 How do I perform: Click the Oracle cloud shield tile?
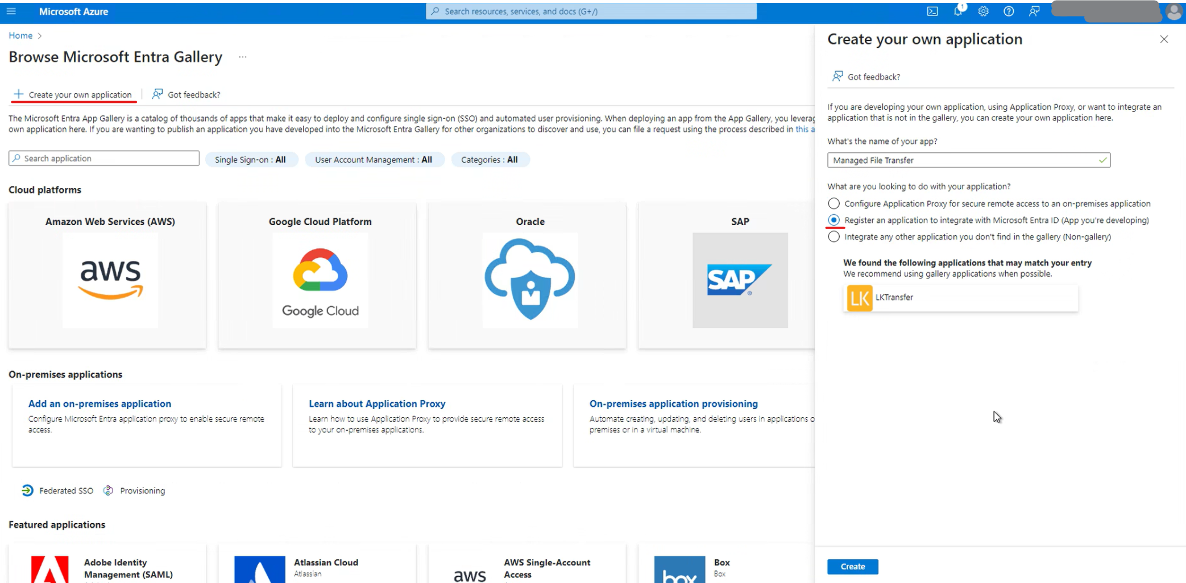pos(530,280)
